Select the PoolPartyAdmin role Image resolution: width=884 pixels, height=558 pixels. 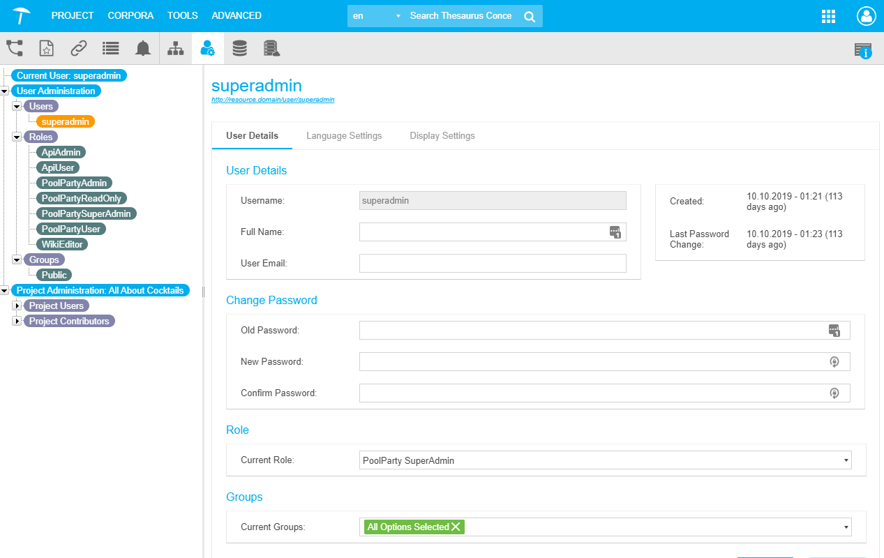pyautogui.click(x=74, y=183)
